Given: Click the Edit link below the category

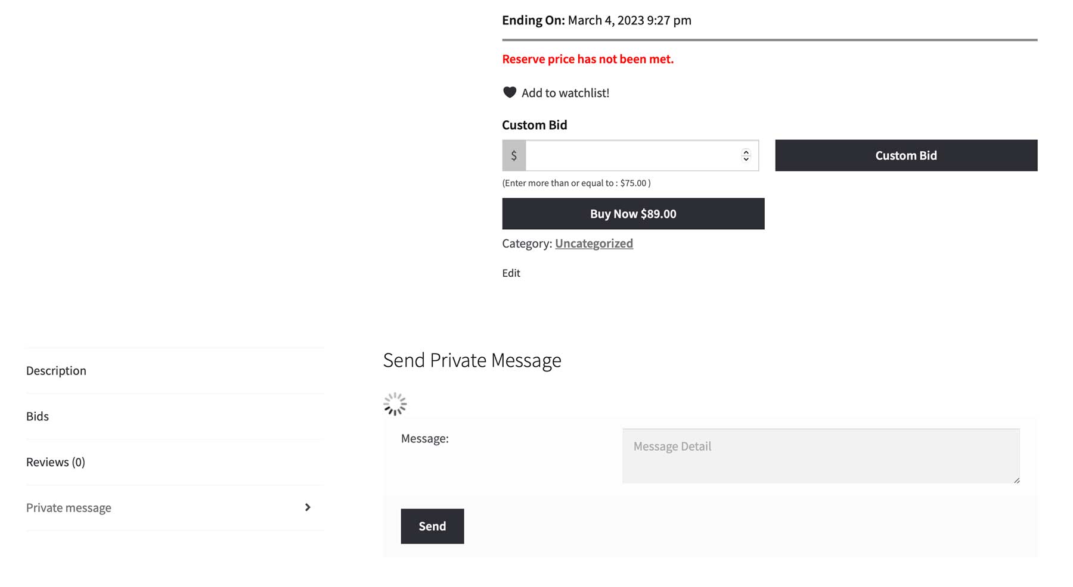Looking at the screenshot, I should point(511,273).
